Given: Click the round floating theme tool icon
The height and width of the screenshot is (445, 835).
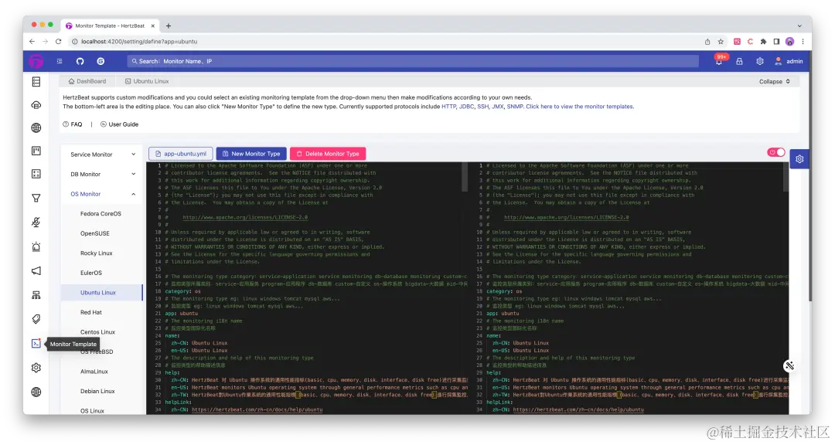Looking at the screenshot, I should click(x=789, y=365).
